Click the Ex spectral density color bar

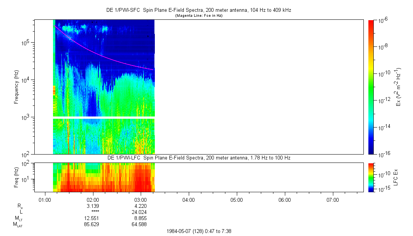tap(371, 87)
